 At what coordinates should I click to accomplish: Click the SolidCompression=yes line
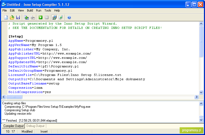[x=30, y=92]
